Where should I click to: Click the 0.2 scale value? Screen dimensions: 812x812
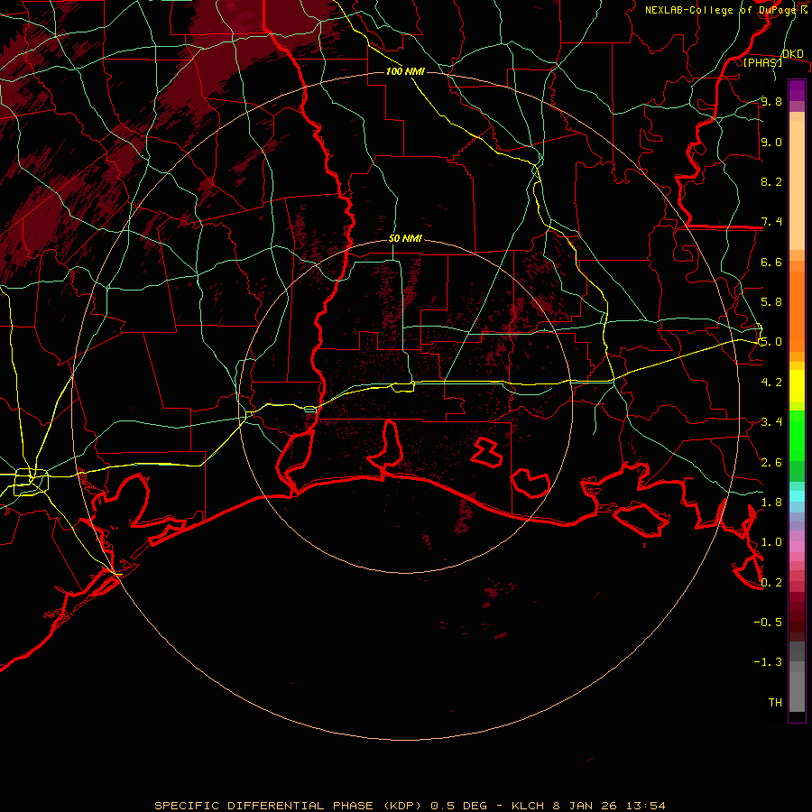tap(771, 583)
